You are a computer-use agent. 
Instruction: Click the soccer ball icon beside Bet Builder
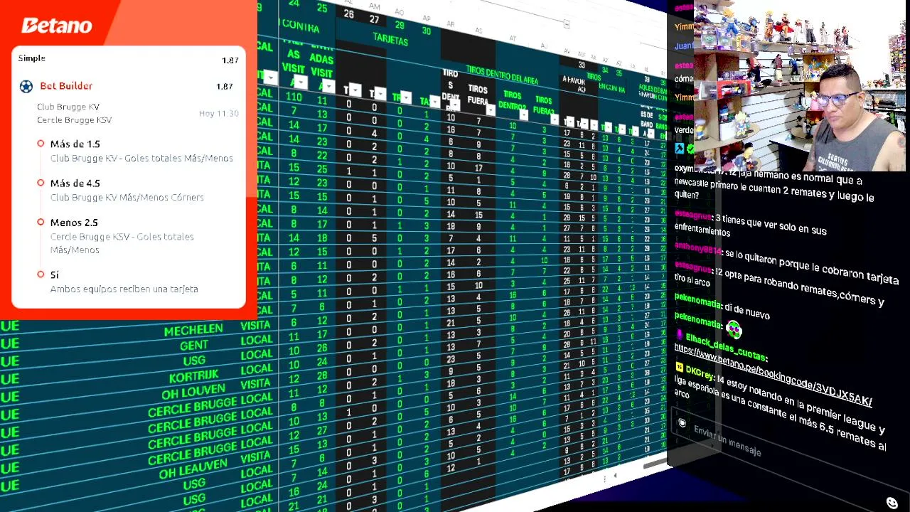click(x=26, y=87)
